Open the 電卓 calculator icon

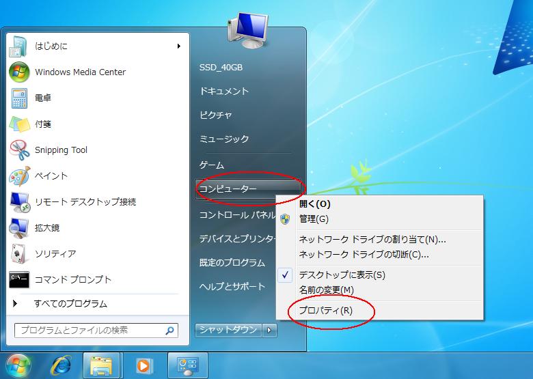click(19, 98)
